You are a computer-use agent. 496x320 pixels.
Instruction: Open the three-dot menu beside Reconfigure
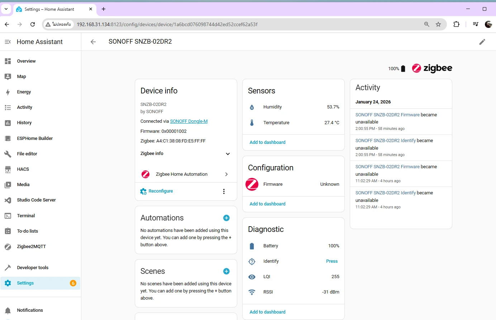(224, 191)
